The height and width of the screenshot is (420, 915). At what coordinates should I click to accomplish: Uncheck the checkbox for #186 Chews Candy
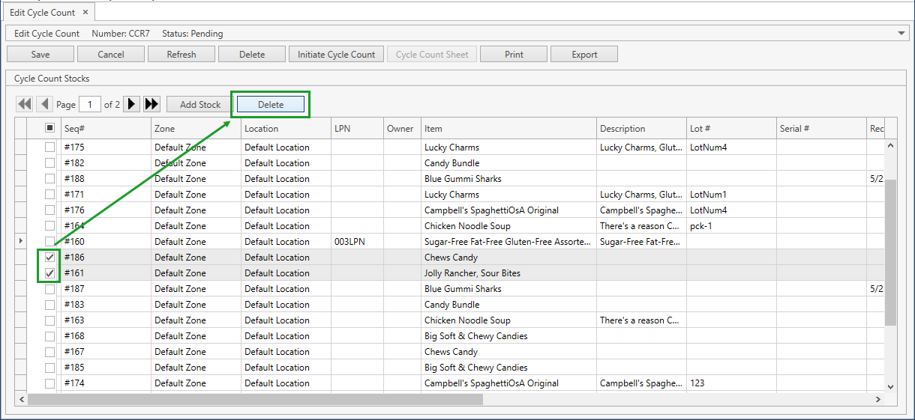point(49,258)
